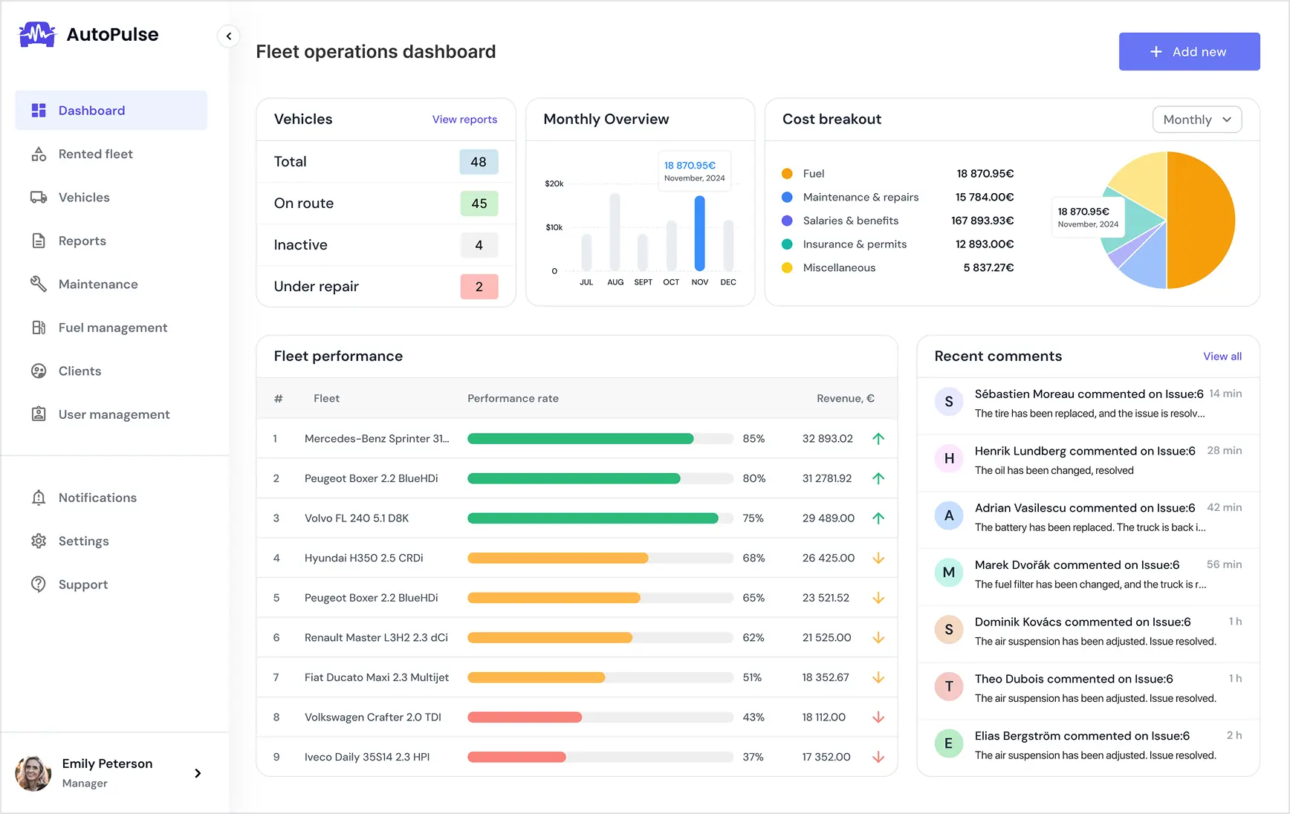Click the up arrow on Volvo FL 240 row

[878, 518]
